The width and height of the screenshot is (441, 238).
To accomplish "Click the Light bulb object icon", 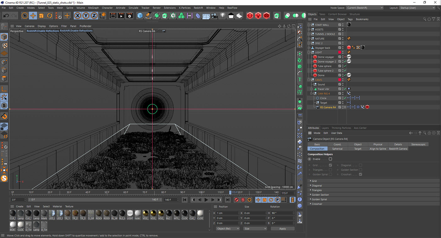I will [223, 15].
